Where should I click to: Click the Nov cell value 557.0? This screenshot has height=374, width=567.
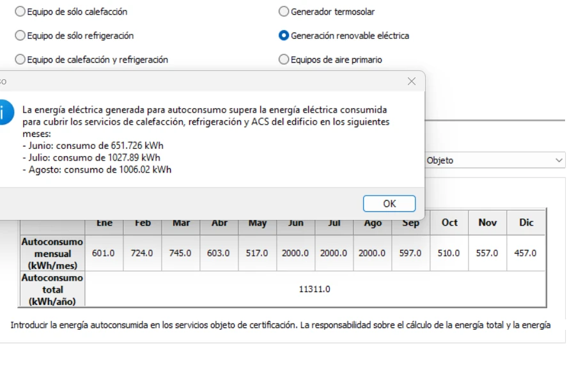click(487, 253)
